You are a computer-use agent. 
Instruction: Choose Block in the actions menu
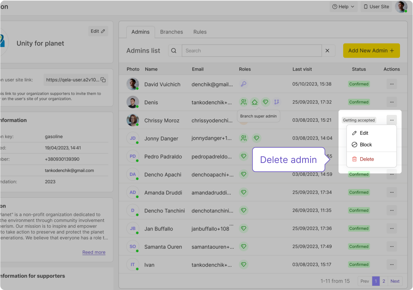click(366, 145)
